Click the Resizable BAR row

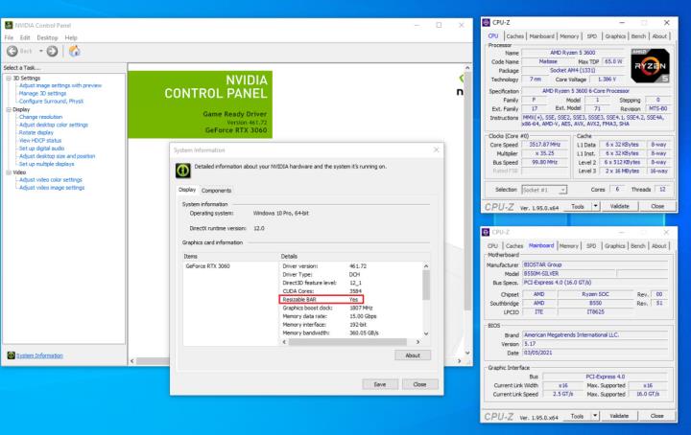tap(322, 300)
